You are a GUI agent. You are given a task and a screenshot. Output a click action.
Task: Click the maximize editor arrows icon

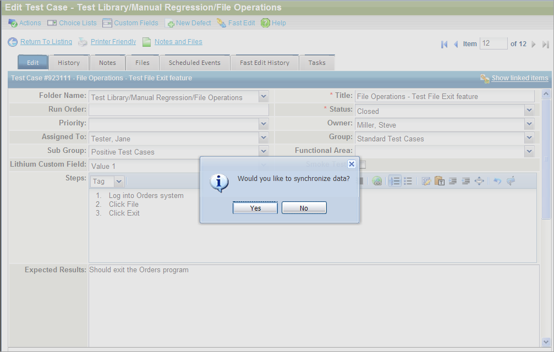pyautogui.click(x=479, y=181)
